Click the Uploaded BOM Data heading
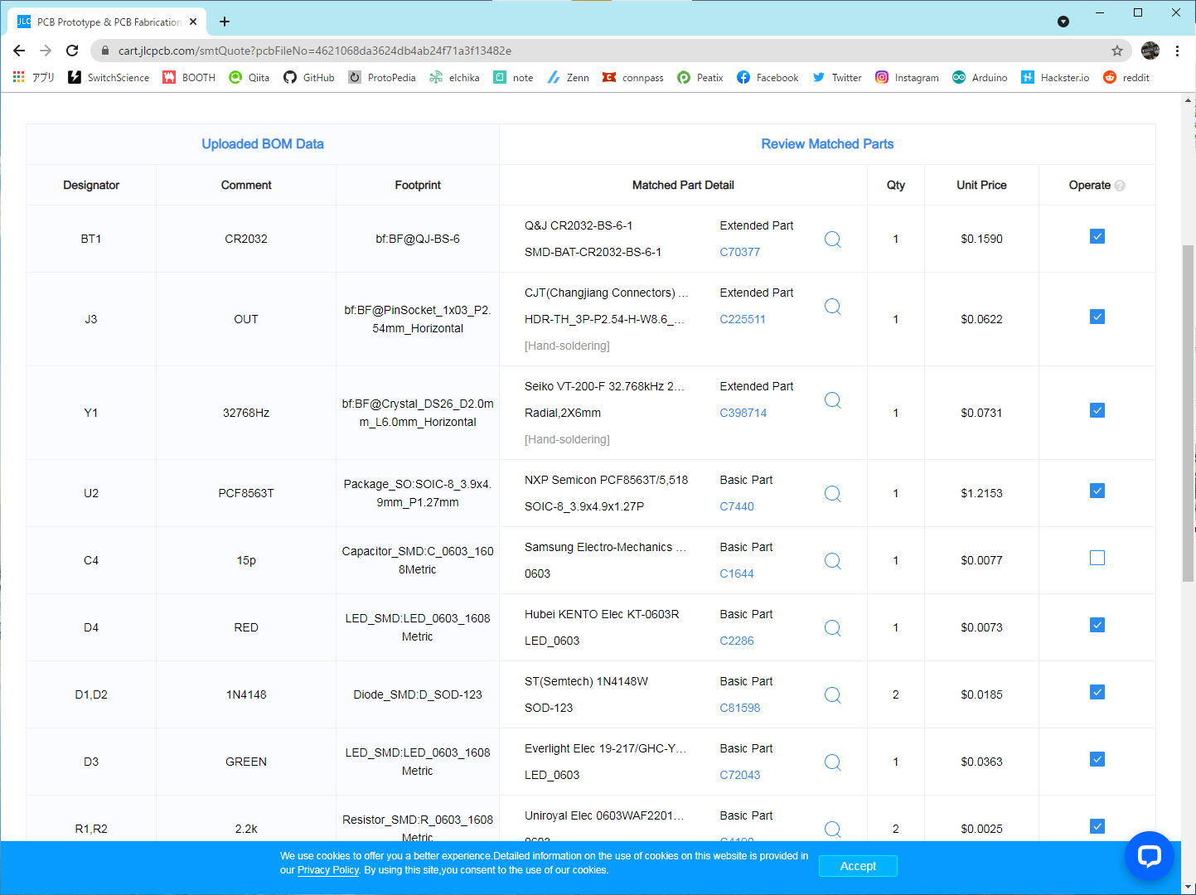 (263, 144)
